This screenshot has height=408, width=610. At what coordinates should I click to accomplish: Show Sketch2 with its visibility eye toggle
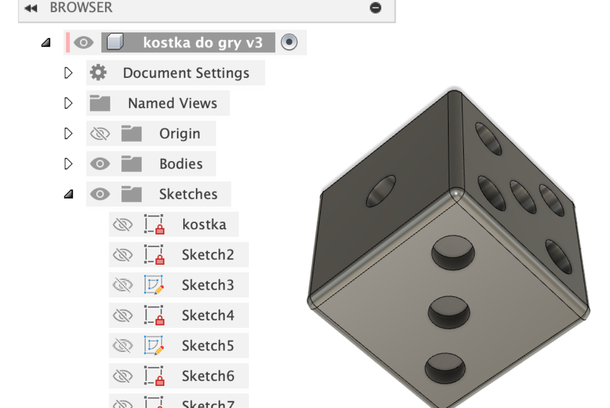pyautogui.click(x=123, y=255)
